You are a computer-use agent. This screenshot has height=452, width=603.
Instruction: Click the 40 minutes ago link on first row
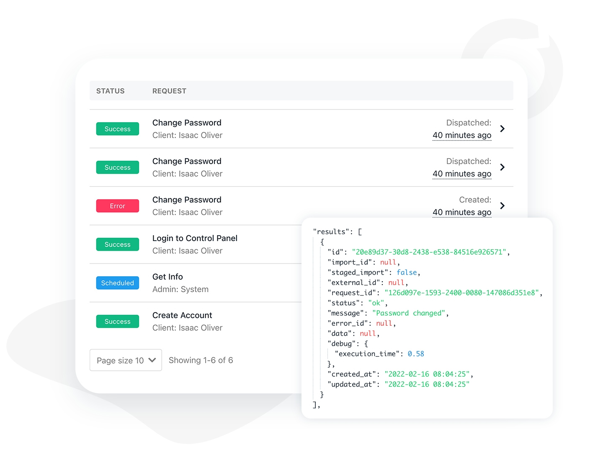[x=461, y=135]
